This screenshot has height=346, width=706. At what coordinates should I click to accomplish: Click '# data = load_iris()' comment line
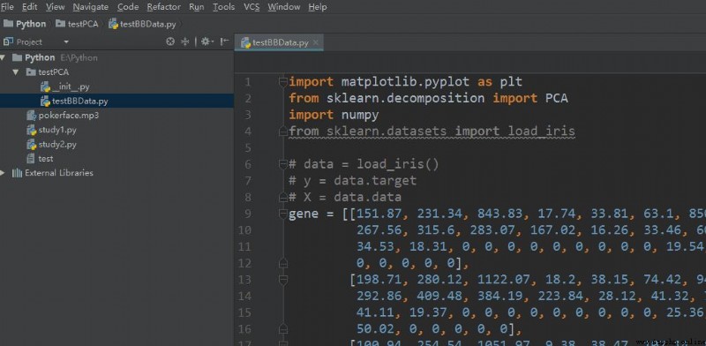click(364, 164)
